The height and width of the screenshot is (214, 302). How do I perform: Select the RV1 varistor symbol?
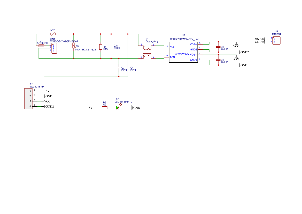(74, 46)
